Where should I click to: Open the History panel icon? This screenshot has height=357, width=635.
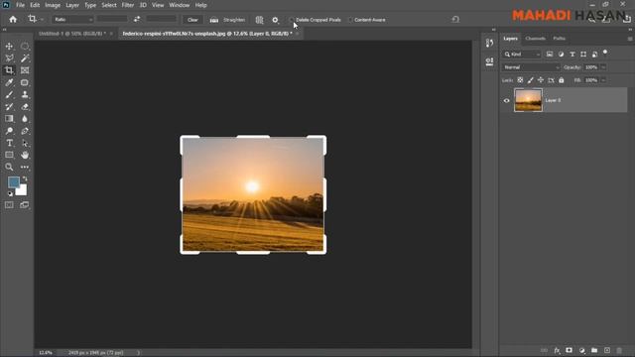click(489, 43)
